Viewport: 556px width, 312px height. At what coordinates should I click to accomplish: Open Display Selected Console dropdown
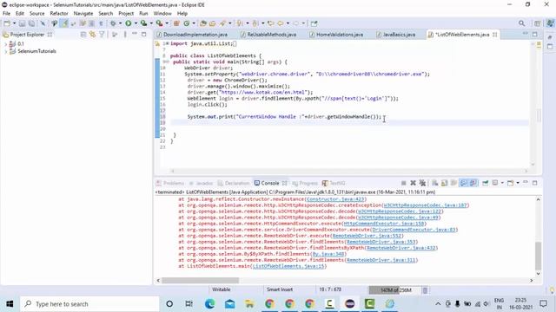(x=502, y=183)
